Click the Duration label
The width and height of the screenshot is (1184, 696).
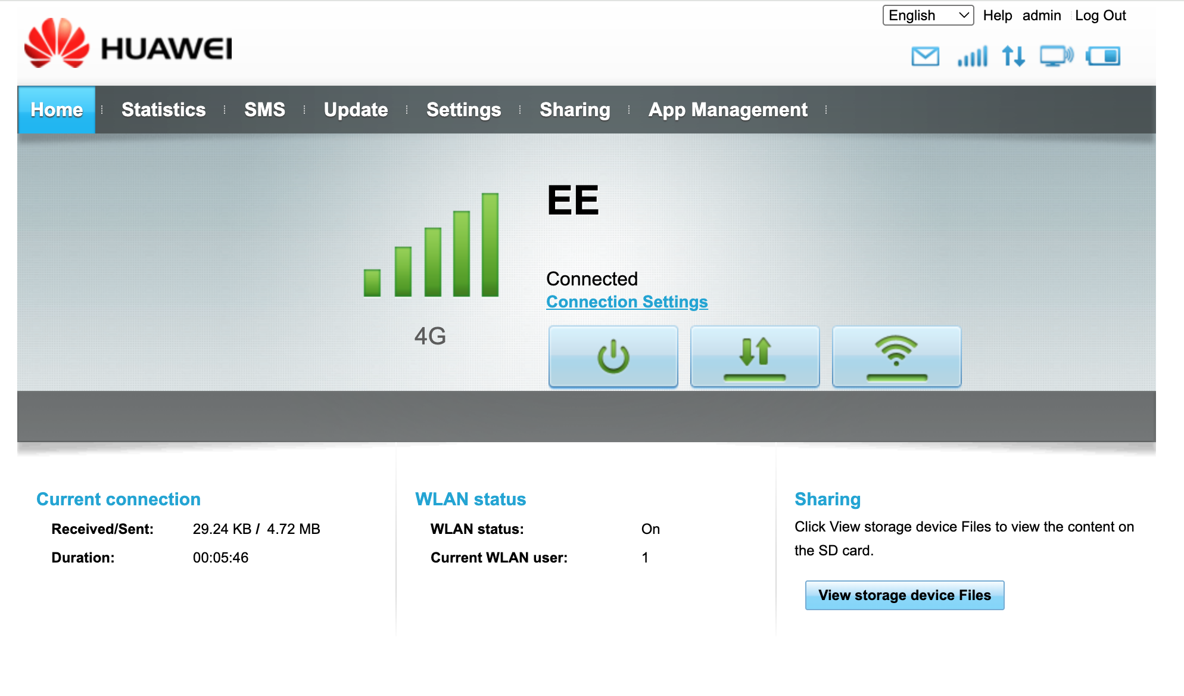pyautogui.click(x=83, y=558)
